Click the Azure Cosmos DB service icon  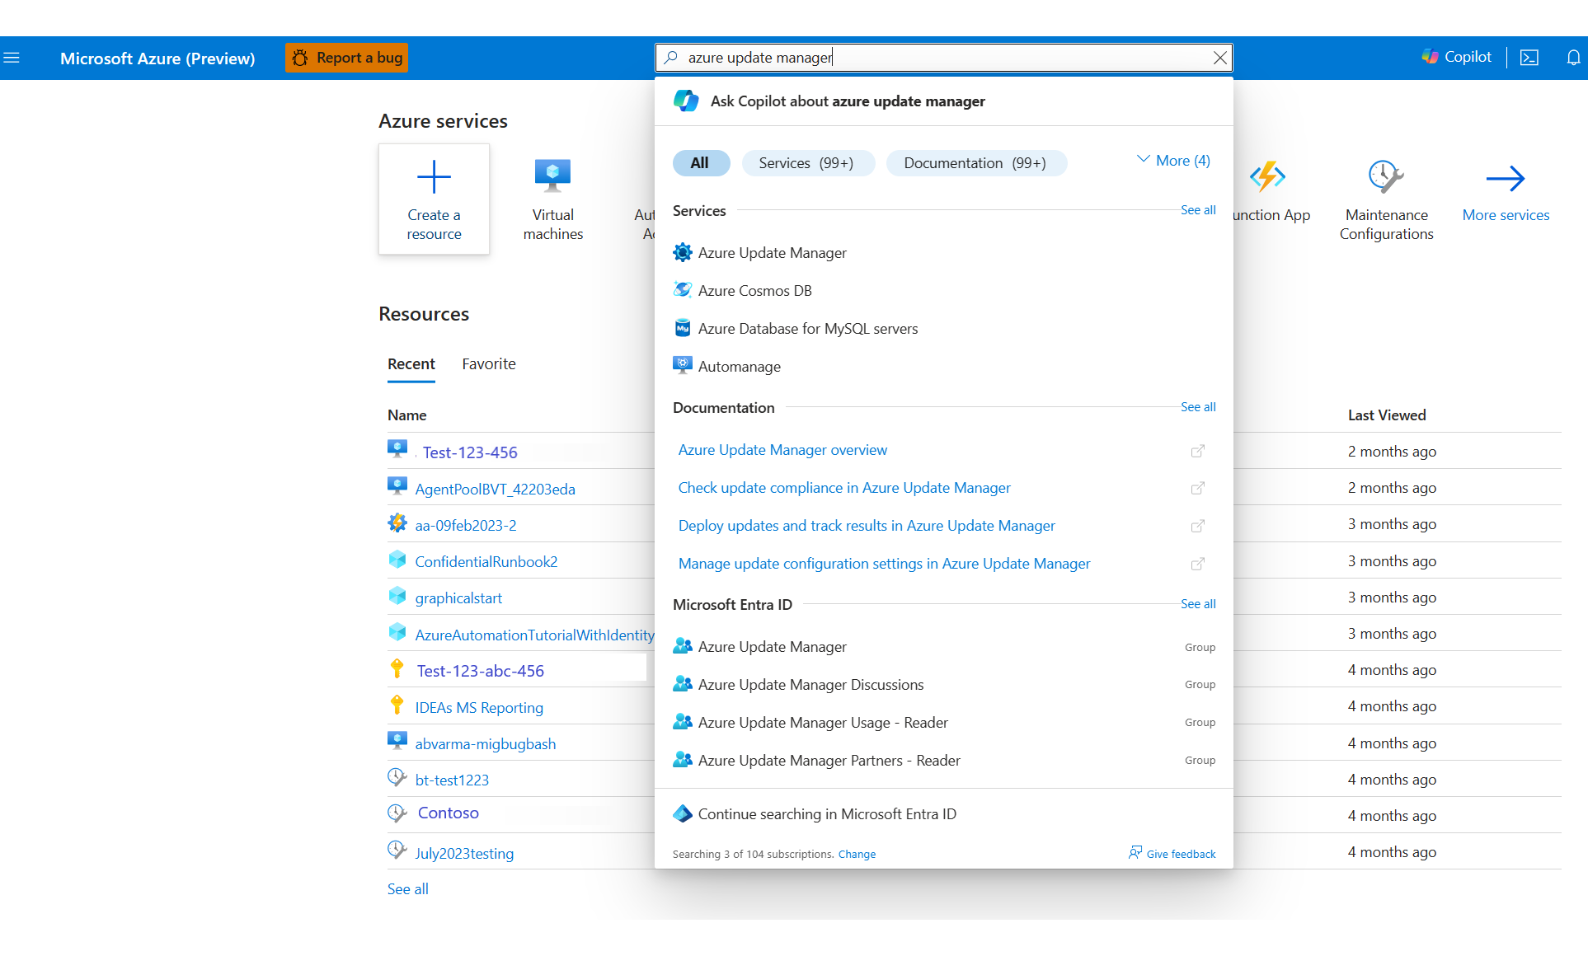[x=680, y=290]
